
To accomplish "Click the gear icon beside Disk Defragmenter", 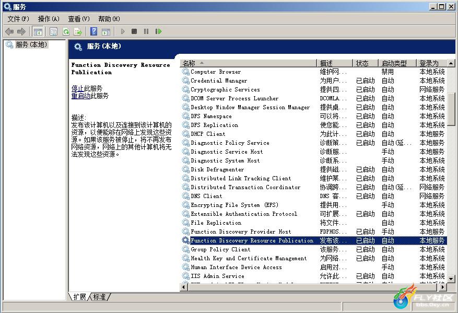I will coord(186,169).
